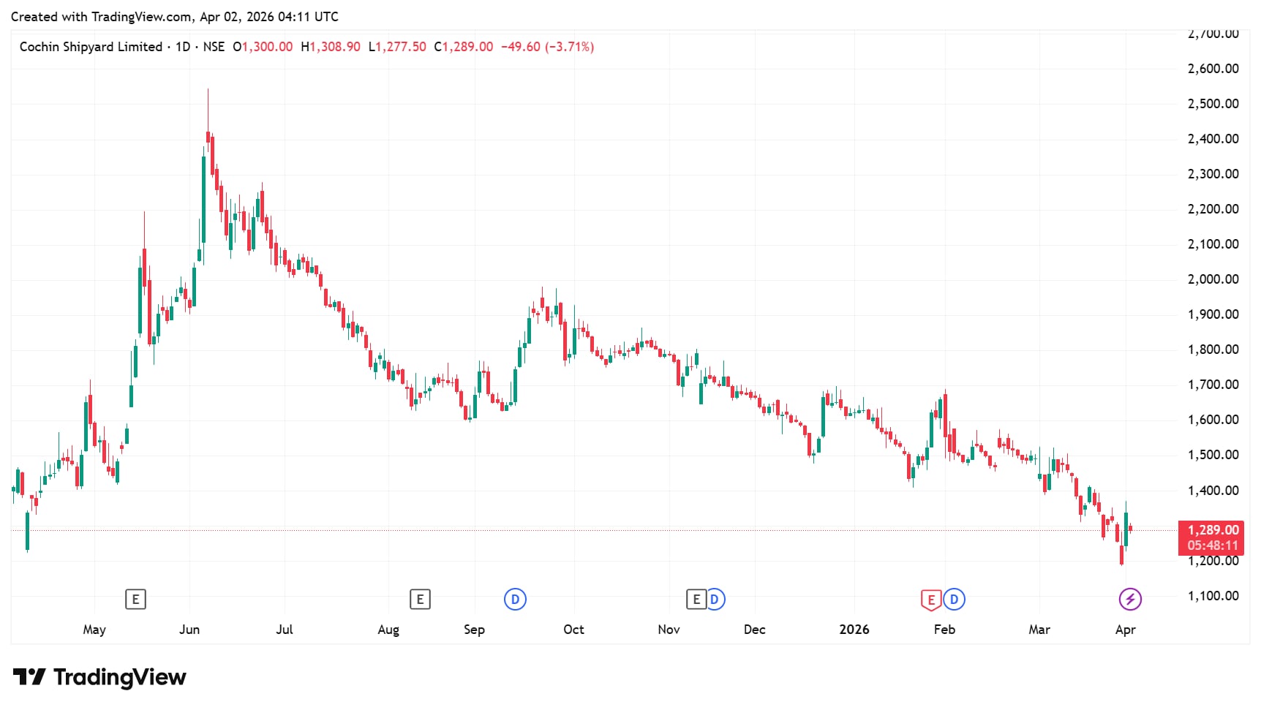Select the dividend D marker near February
The width and height of the screenshot is (1261, 710).
[954, 600]
